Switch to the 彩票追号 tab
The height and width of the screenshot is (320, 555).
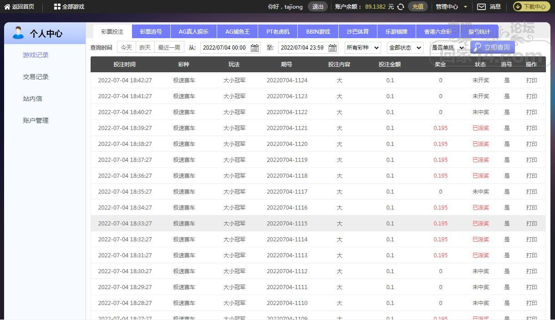[x=151, y=32]
